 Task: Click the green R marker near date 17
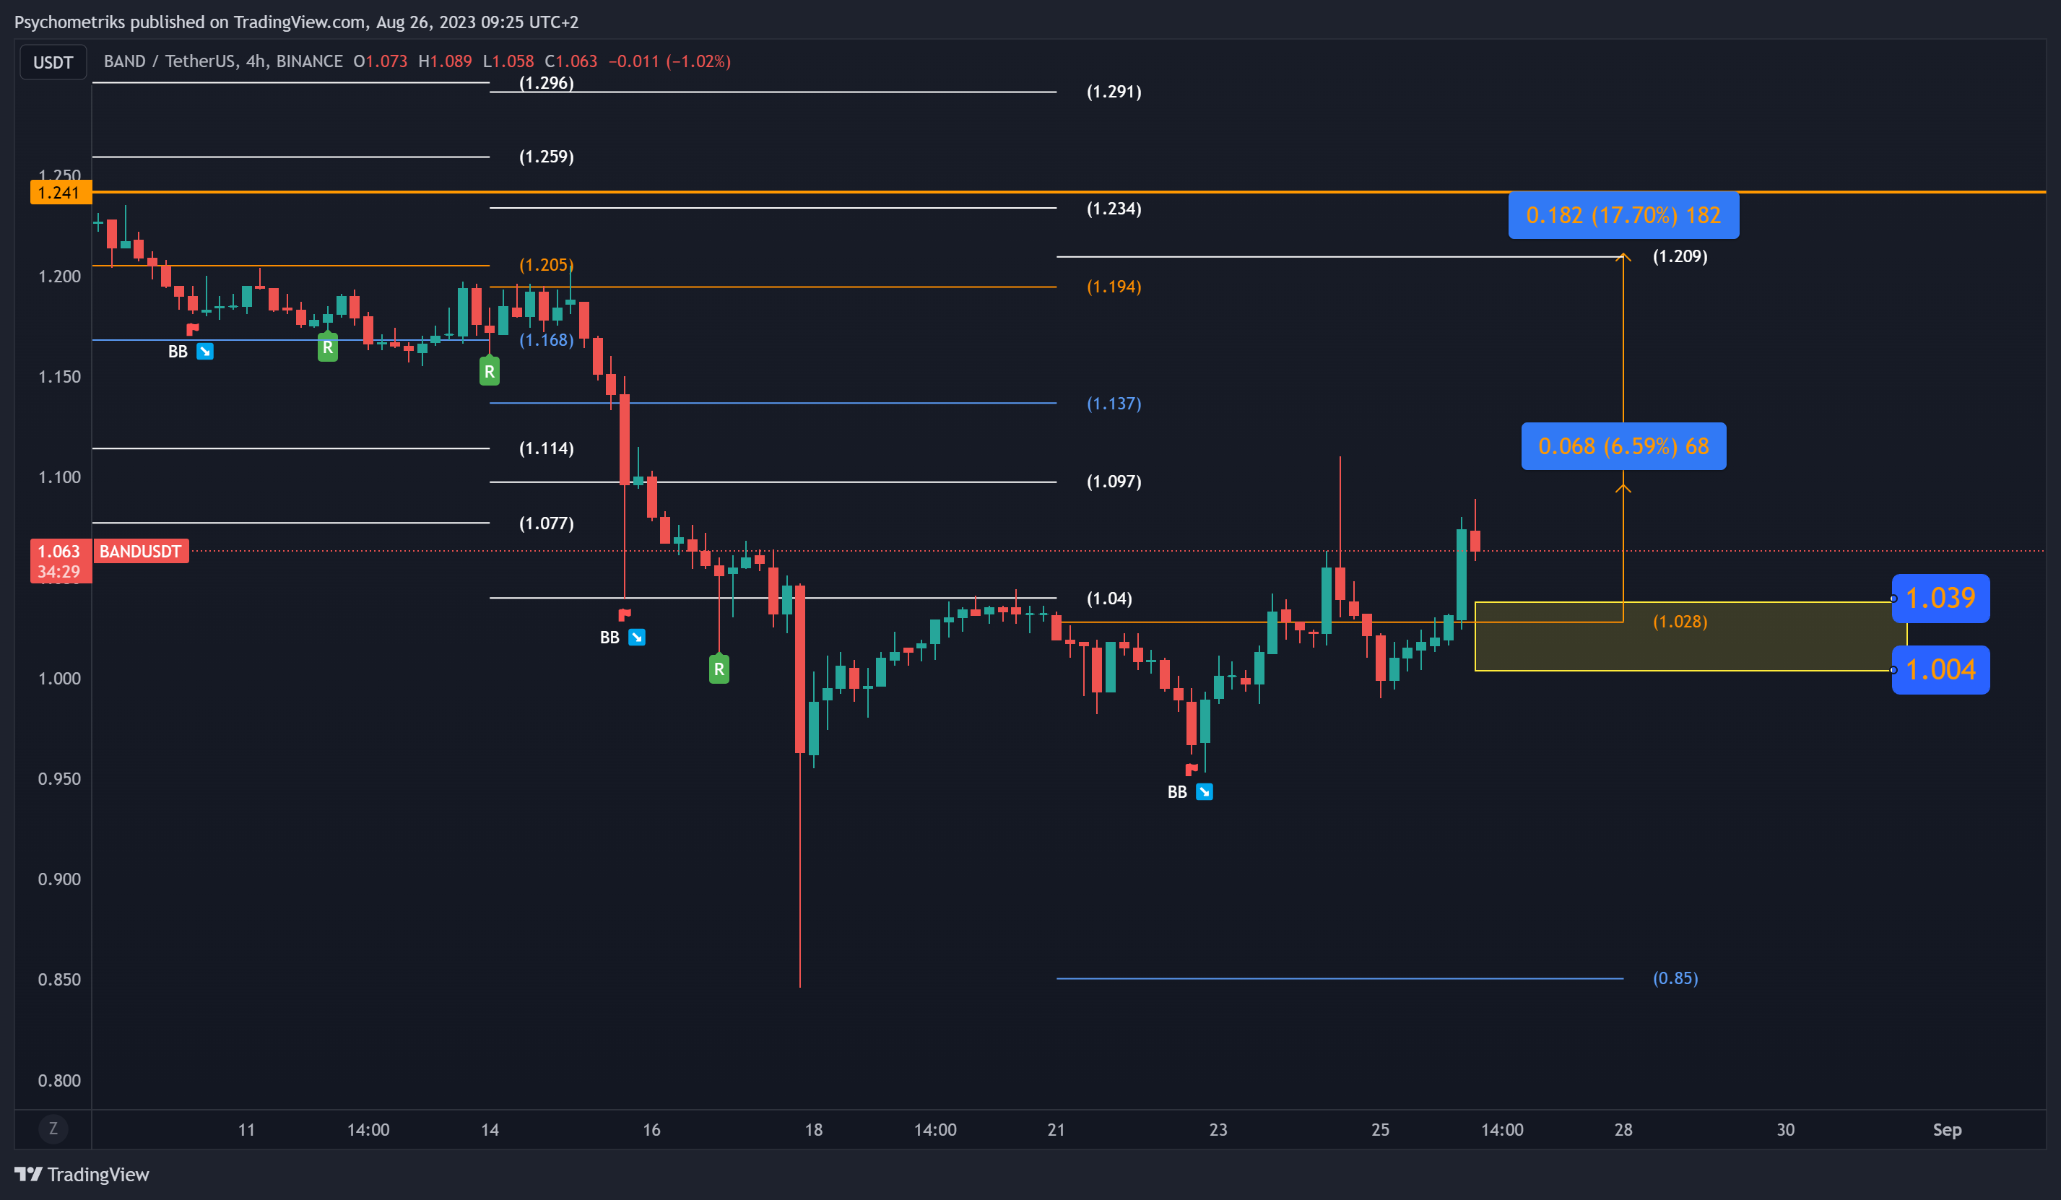coord(719,669)
